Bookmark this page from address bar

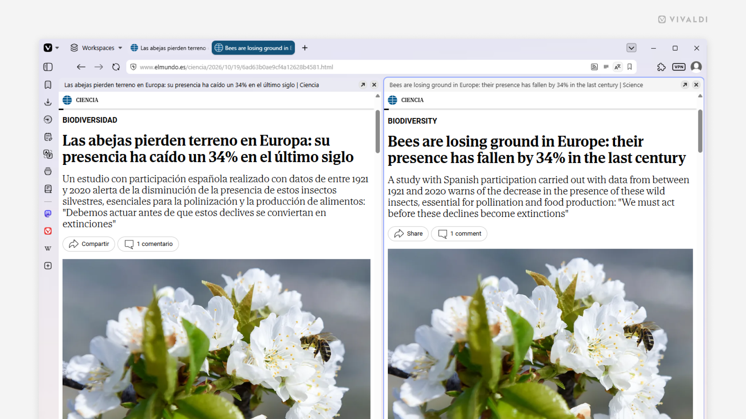click(x=629, y=67)
